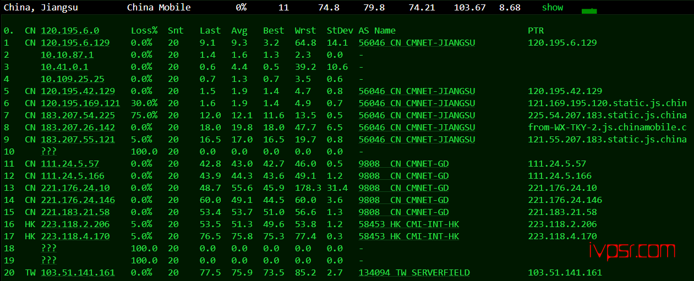Click PTR 121.169.195.120.static.js.chin
694x281 pixels.
(607, 103)
